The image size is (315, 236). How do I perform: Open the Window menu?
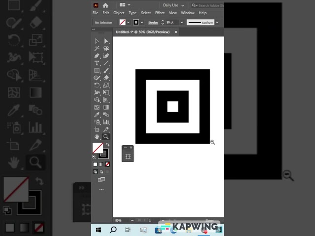pyautogui.click(x=188, y=13)
